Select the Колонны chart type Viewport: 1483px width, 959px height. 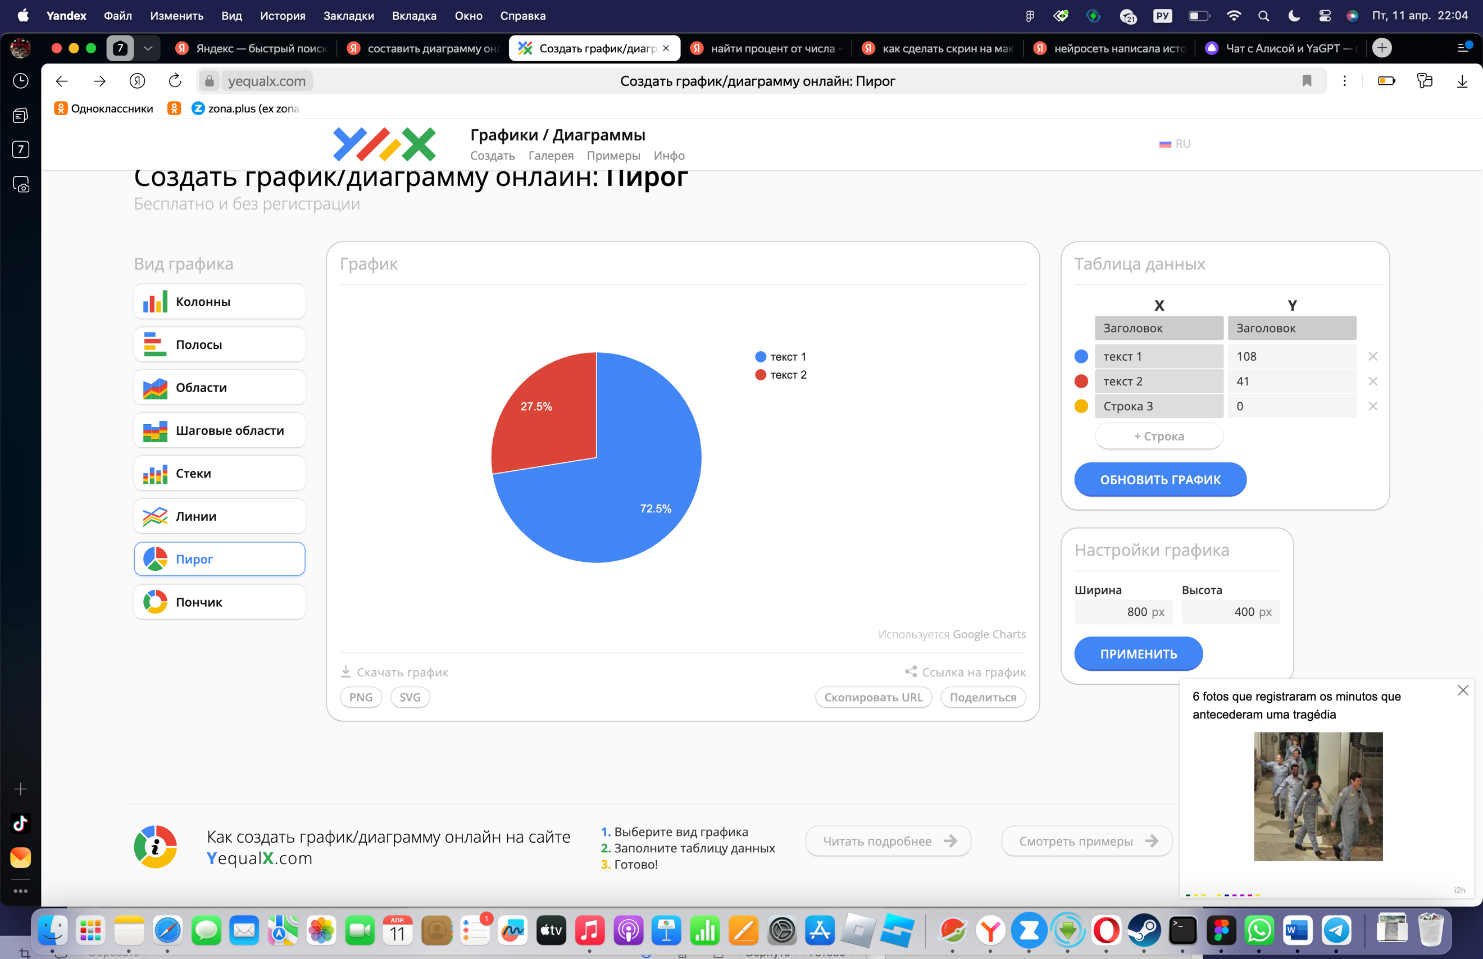(219, 301)
